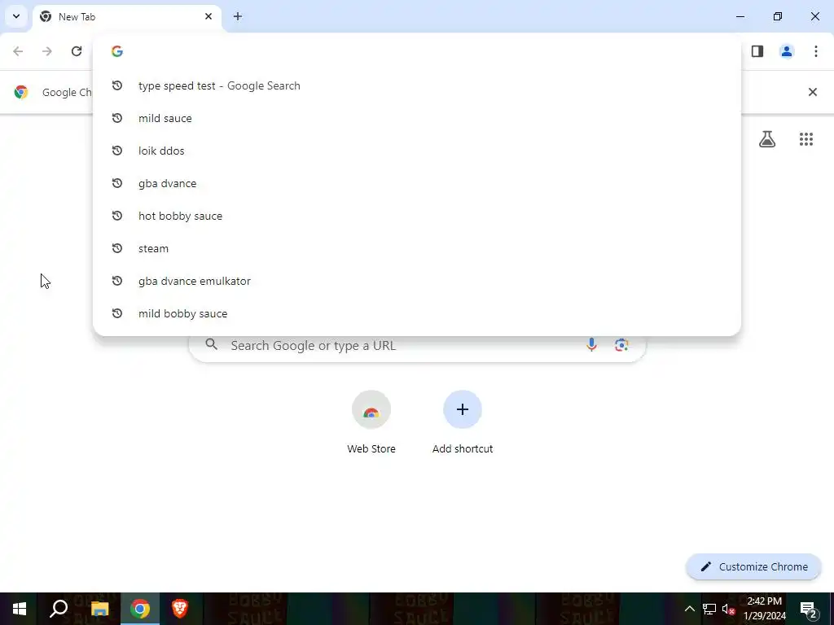Image resolution: width=834 pixels, height=625 pixels.
Task: Open the Windows Start menu
Action: coord(20,609)
